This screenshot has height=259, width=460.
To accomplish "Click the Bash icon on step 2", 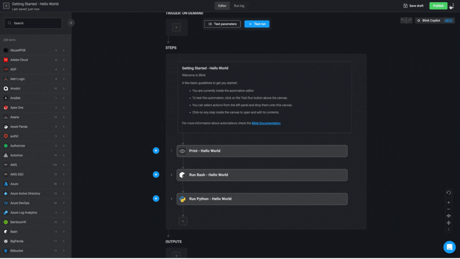I will pos(182,175).
